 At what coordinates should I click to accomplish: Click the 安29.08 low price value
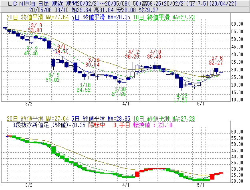126,10
